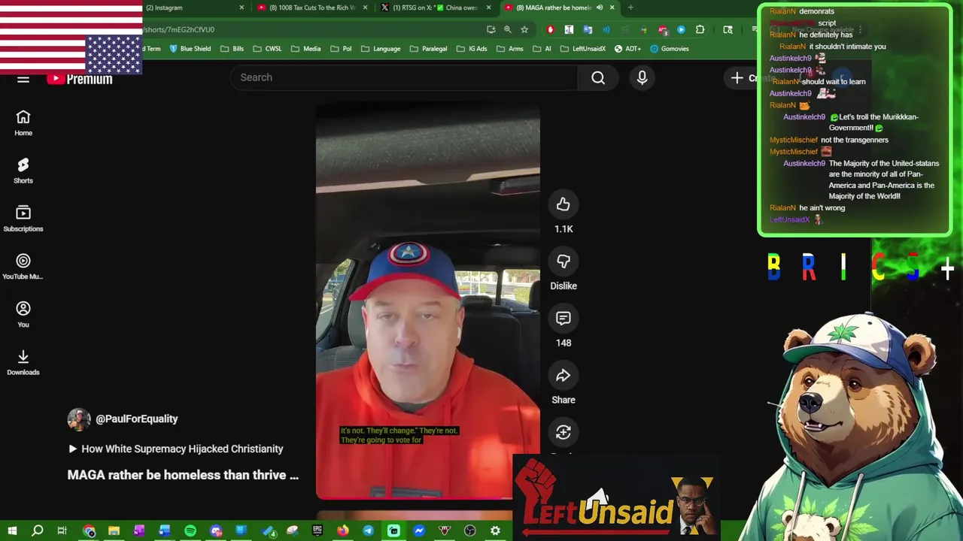Image resolution: width=963 pixels, height=541 pixels.
Task: Switch to the Instagram browser tab
Action: click(x=193, y=8)
